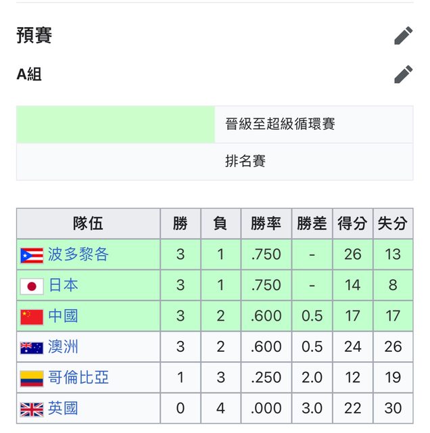Click the Colombia flag icon
The image size is (430, 433).
[32, 378]
